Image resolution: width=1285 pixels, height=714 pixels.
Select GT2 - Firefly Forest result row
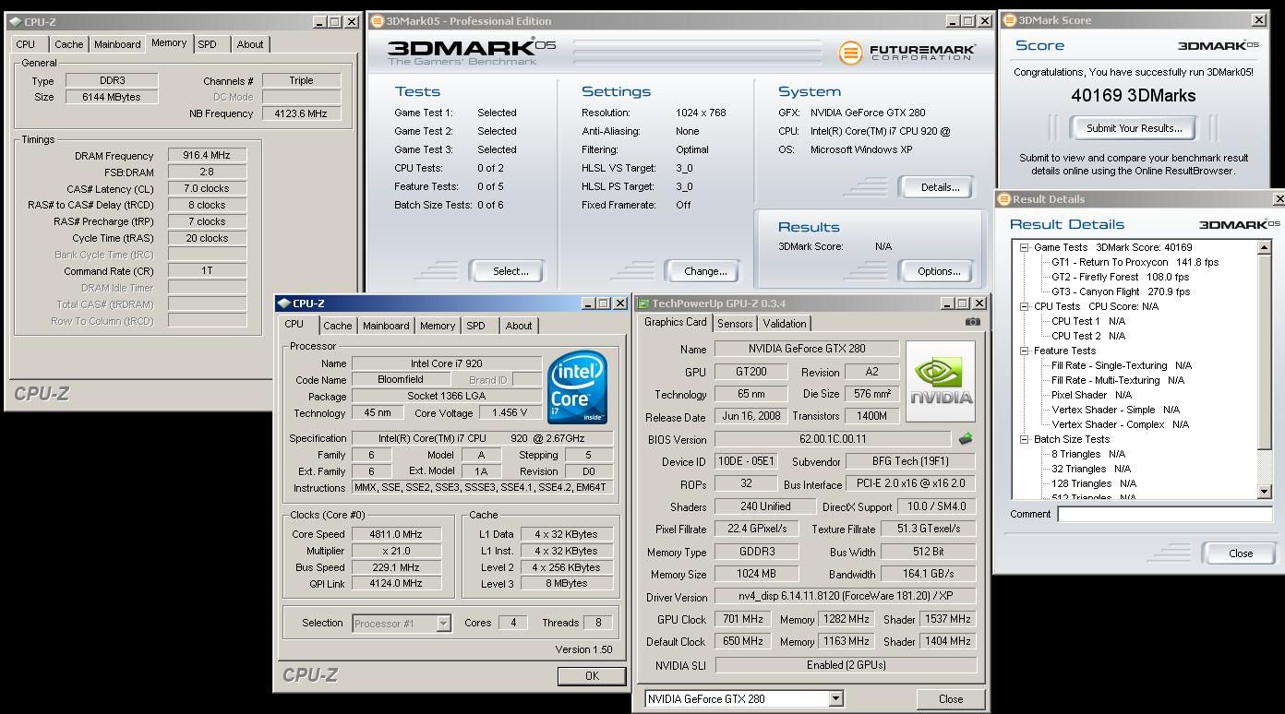click(1120, 277)
